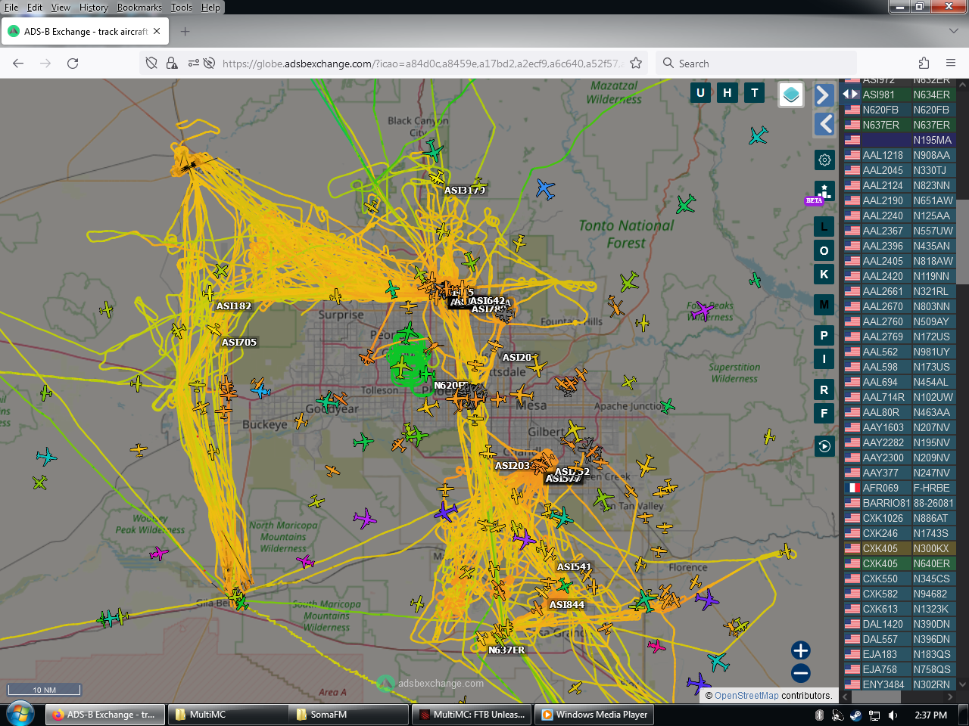Toggle the T button on the map
The image size is (969, 726).
tap(755, 93)
